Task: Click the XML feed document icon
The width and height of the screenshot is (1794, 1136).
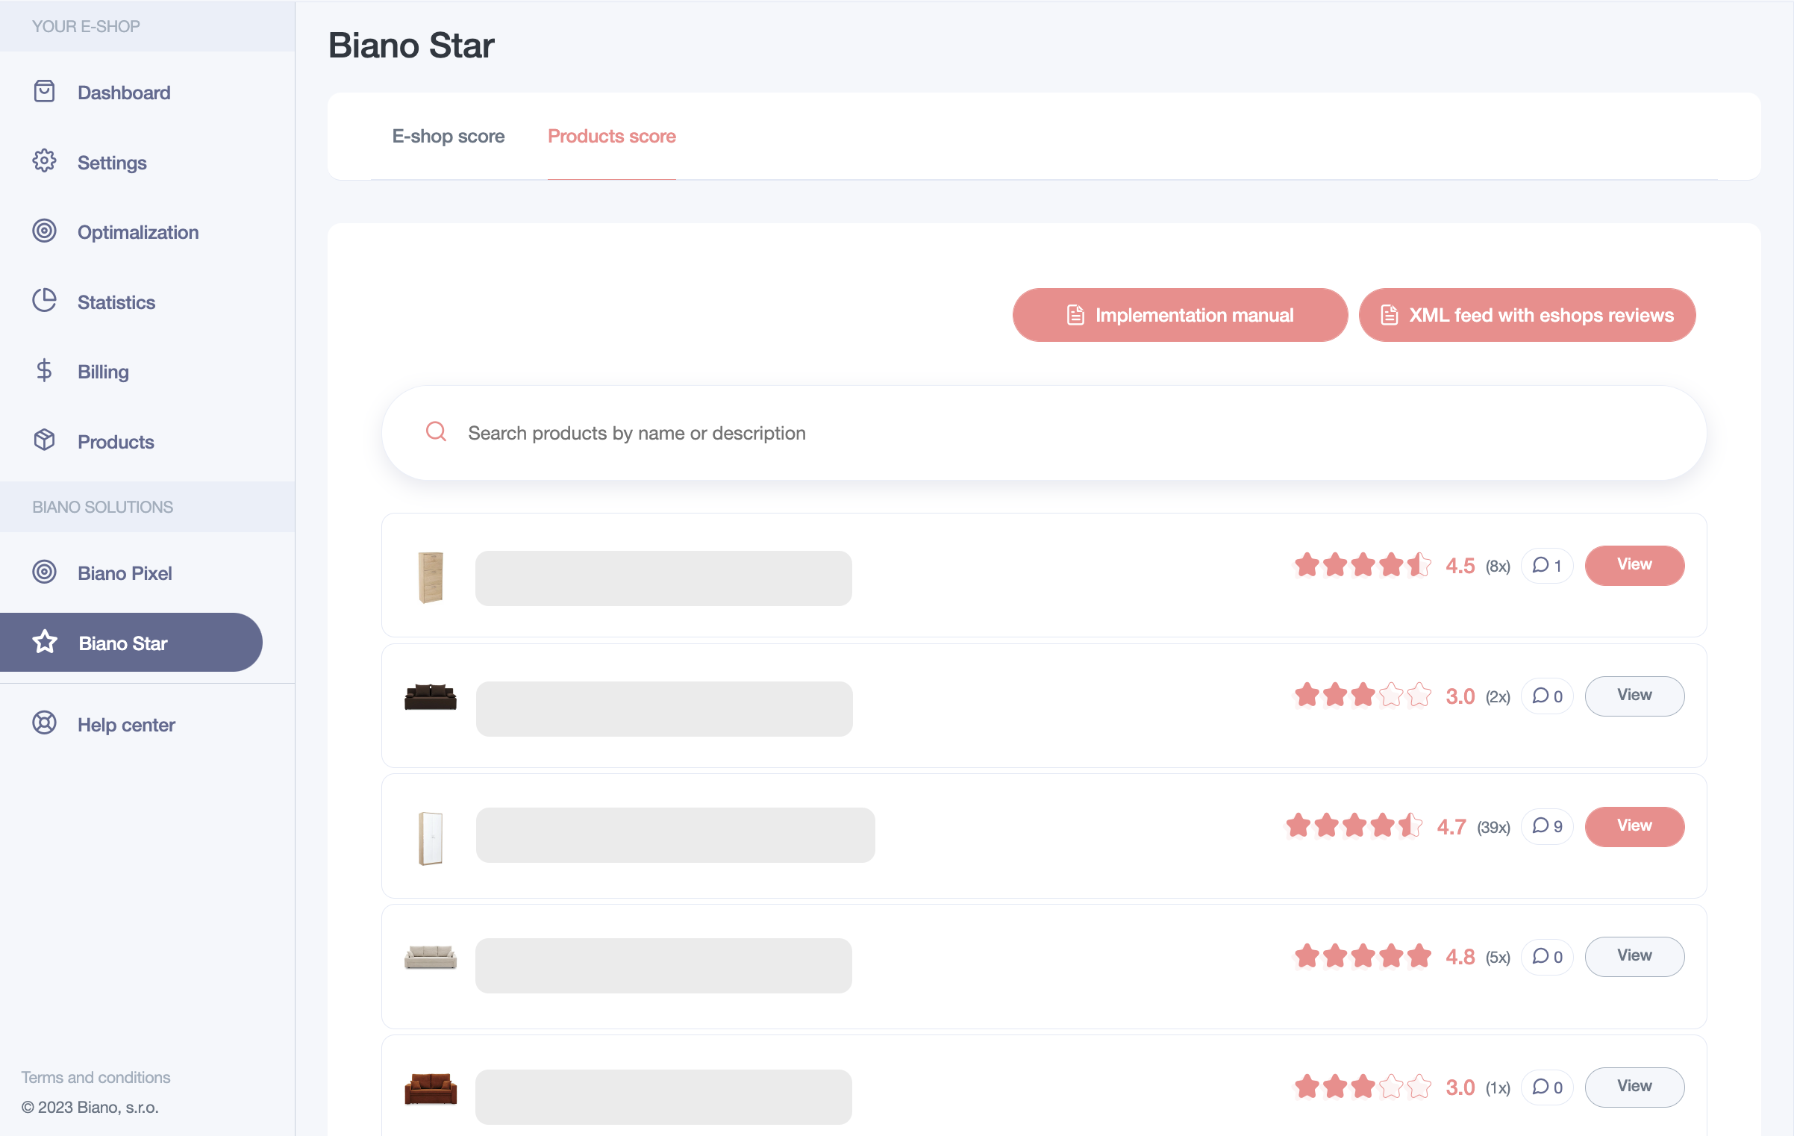Action: (x=1389, y=315)
